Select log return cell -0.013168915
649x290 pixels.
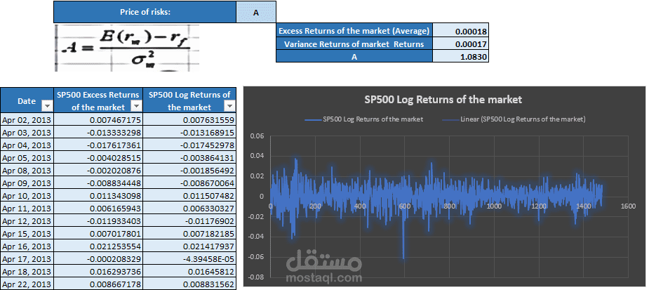point(189,133)
